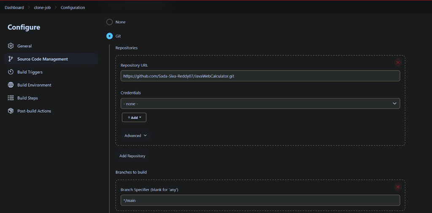Image resolution: width=432 pixels, height=213 pixels.
Task: Click the Build Environment globe icon
Action: coord(11,85)
